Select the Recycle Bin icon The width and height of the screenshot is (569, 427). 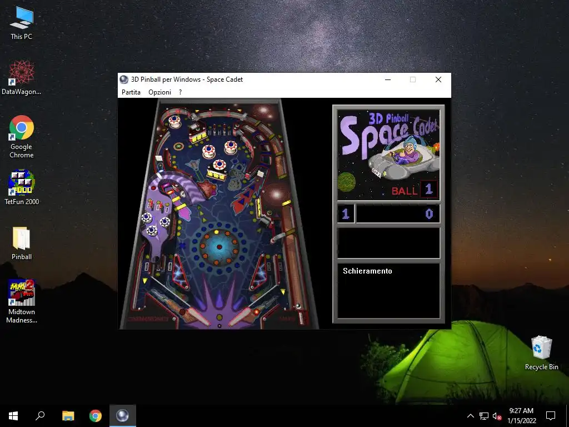(541, 353)
